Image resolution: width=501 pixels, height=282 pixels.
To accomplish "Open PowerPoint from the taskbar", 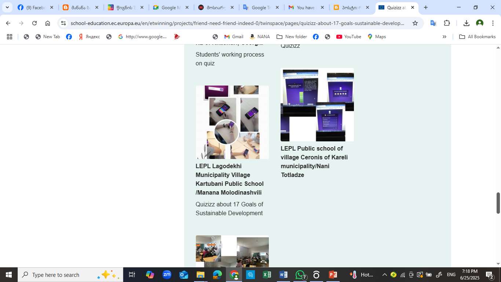I will click(x=333, y=275).
